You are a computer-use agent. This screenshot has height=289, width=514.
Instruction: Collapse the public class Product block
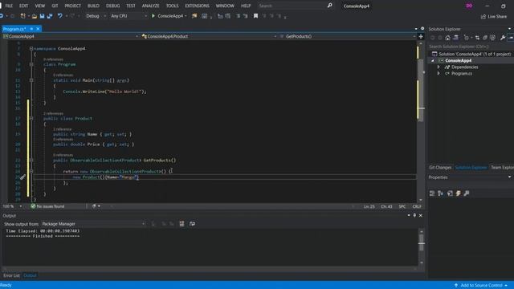(31, 119)
